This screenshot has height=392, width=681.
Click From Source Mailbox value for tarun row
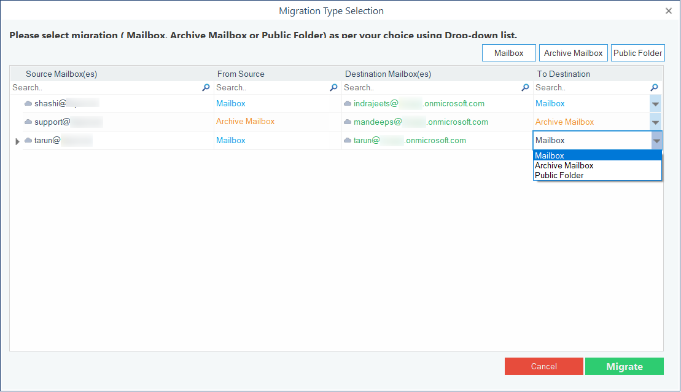tap(231, 140)
